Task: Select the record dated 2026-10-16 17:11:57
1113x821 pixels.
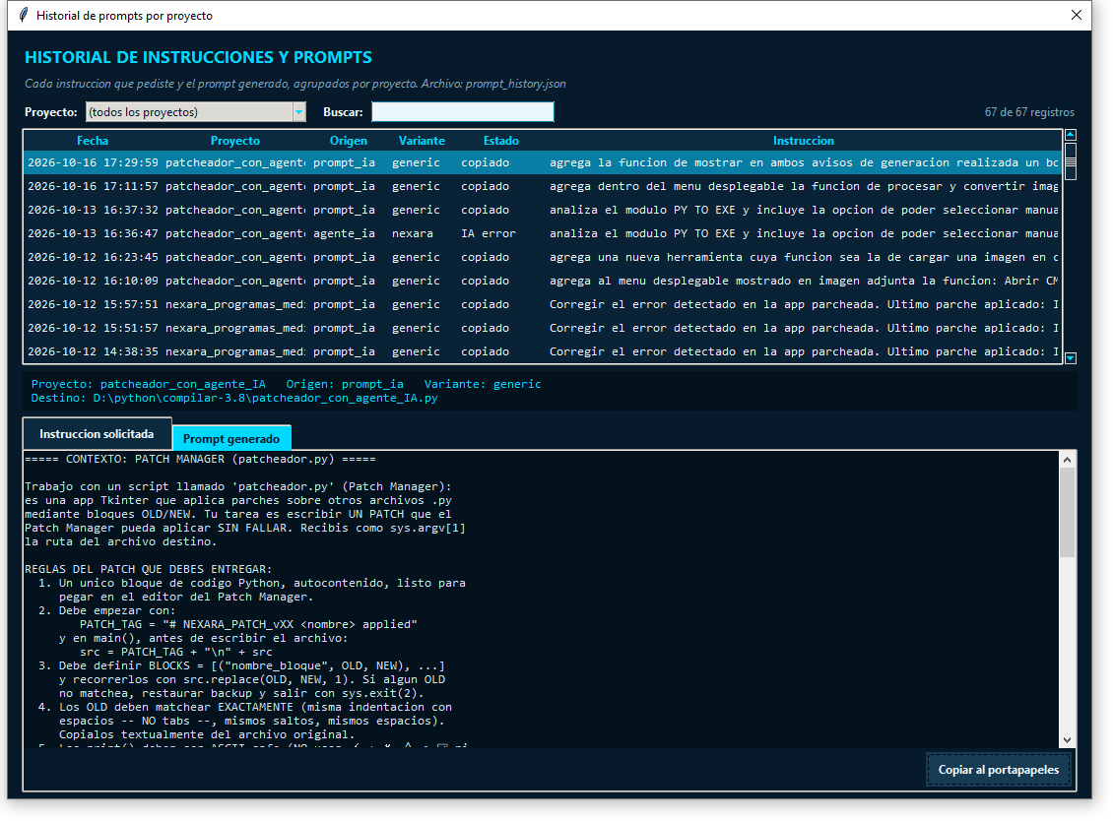Action: tap(543, 186)
